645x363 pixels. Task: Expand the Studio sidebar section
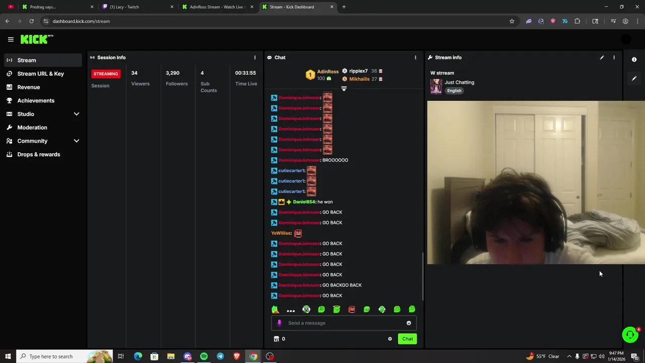42,114
